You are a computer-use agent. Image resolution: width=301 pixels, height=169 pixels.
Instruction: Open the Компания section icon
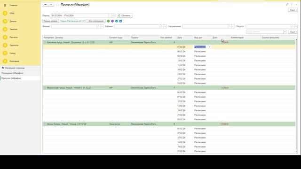pyautogui.click(x=5, y=61)
